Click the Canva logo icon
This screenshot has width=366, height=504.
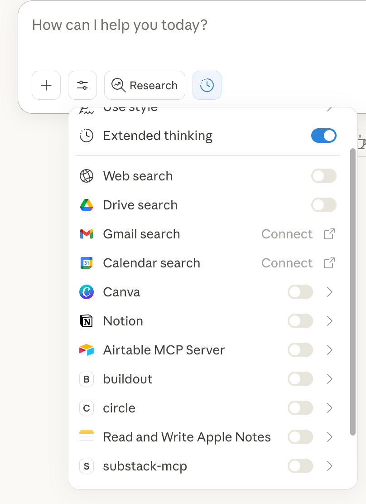(x=87, y=292)
